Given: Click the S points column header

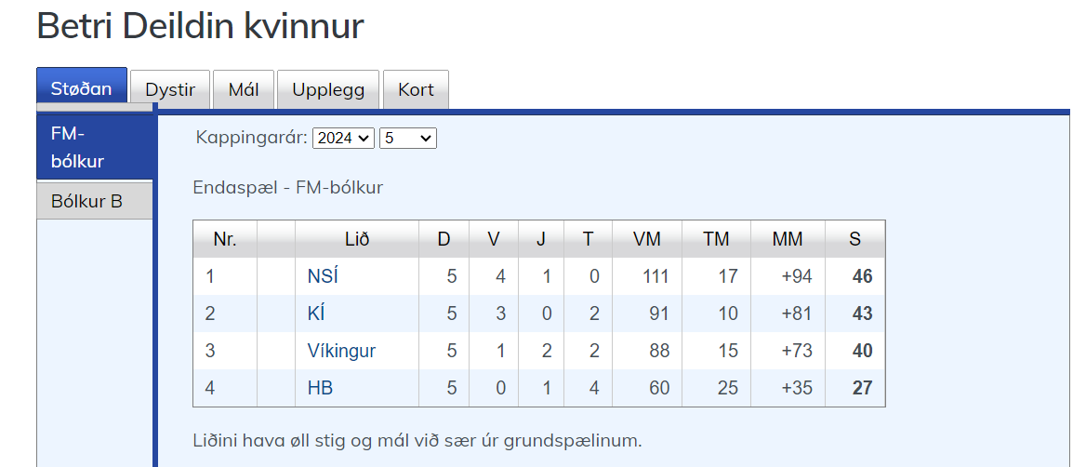Looking at the screenshot, I should pos(854,239).
